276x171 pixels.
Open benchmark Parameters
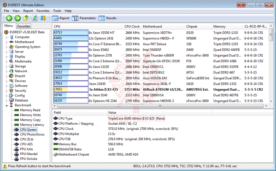click(84, 18)
